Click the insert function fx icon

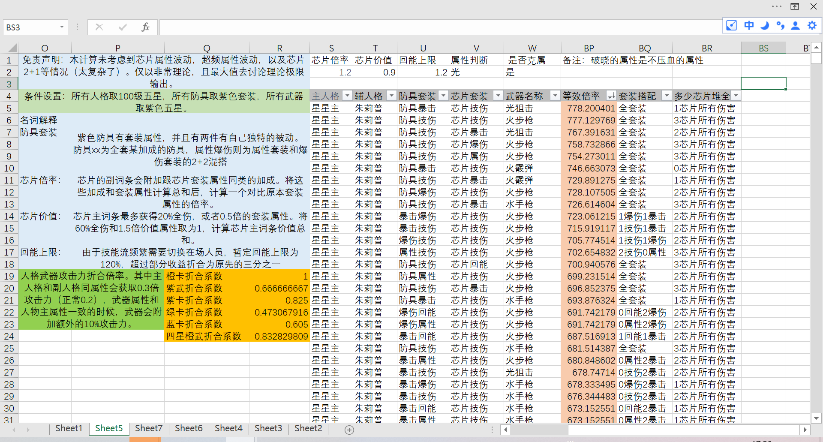tap(145, 27)
